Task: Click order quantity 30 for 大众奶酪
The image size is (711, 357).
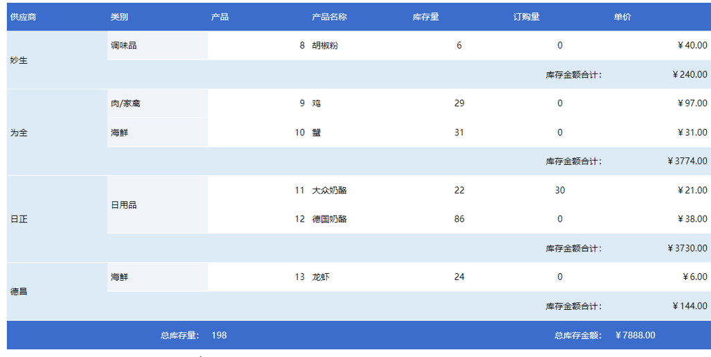Action: (560, 191)
